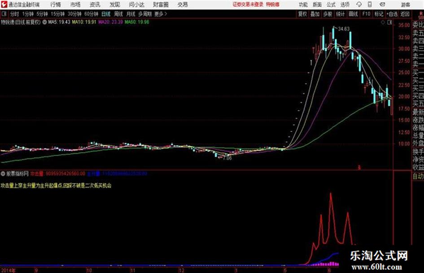The width and height of the screenshot is (424, 273).
Task: Click the 自动 button at chart right
Action: point(418,176)
